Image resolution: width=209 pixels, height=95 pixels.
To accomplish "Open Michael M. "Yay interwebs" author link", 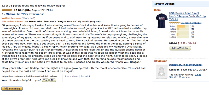I will point(25,14).
